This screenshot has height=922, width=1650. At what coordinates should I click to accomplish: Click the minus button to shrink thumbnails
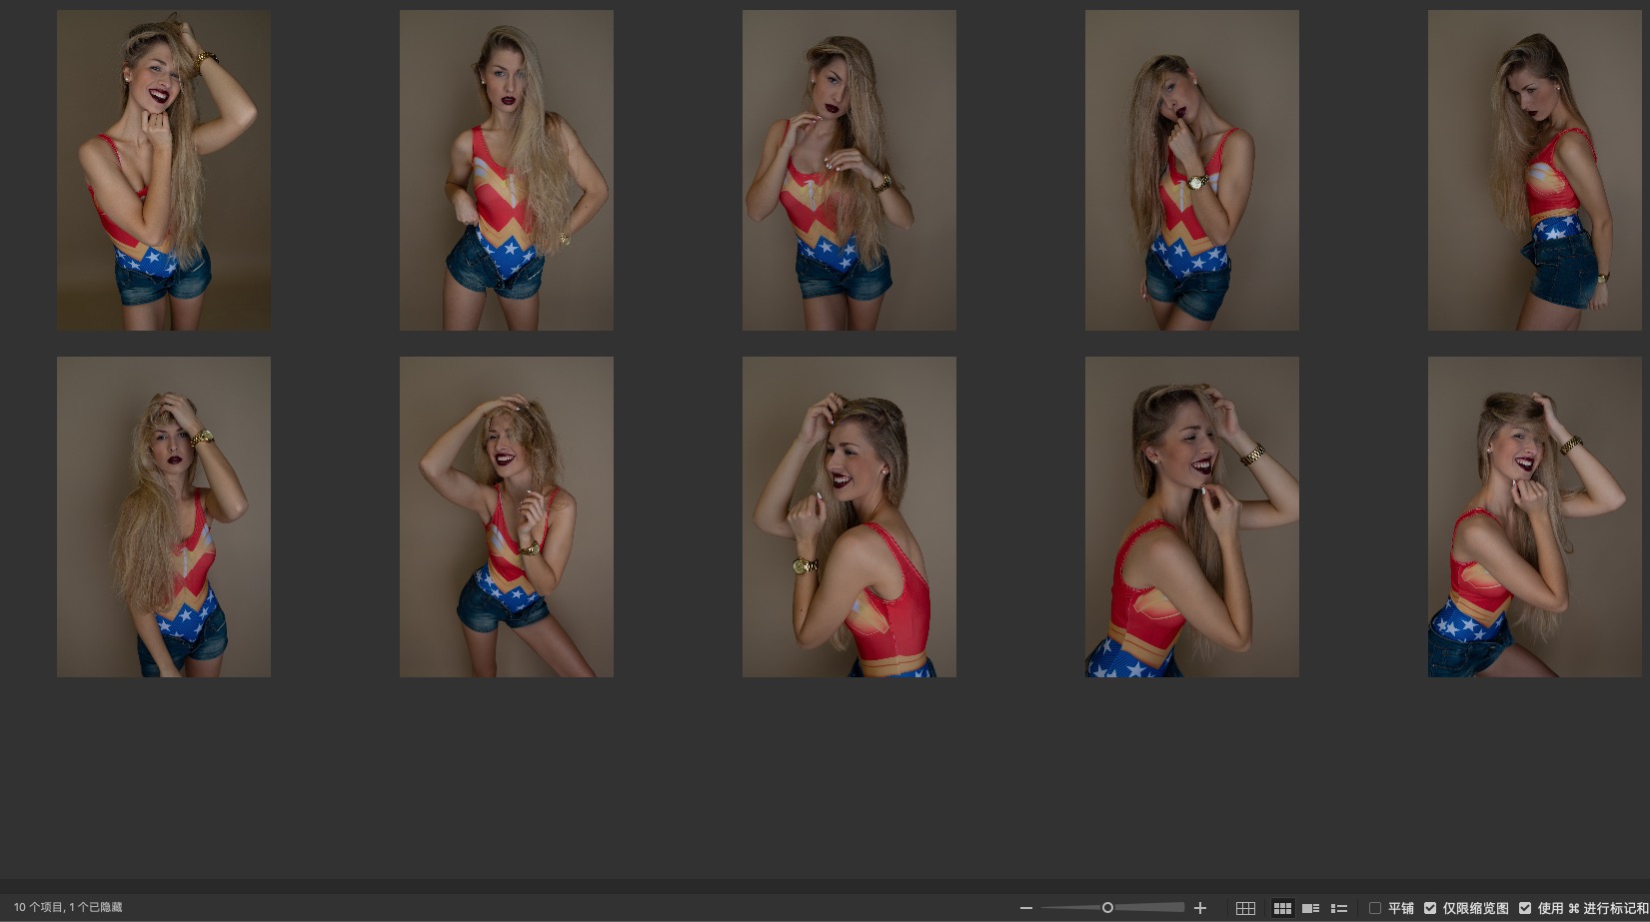click(1025, 908)
